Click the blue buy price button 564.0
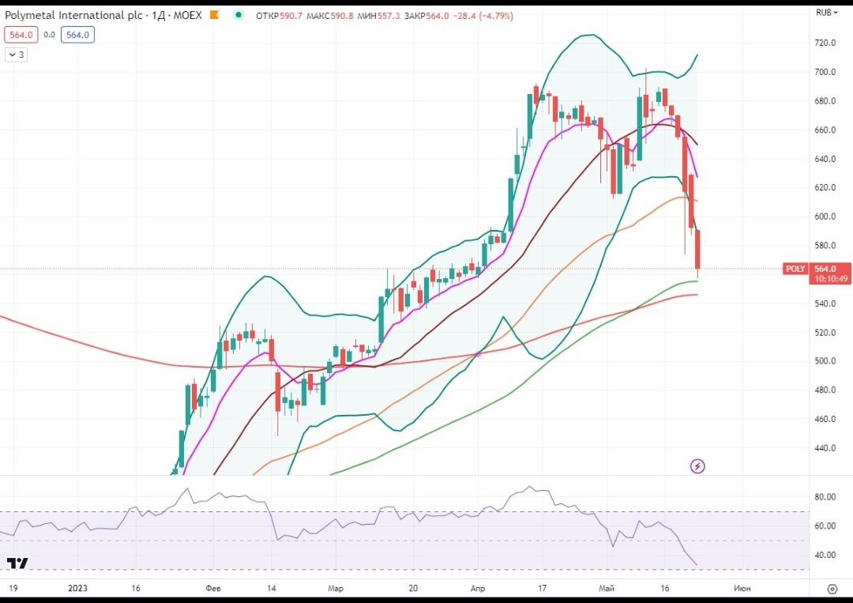This screenshot has width=853, height=603. pos(77,35)
